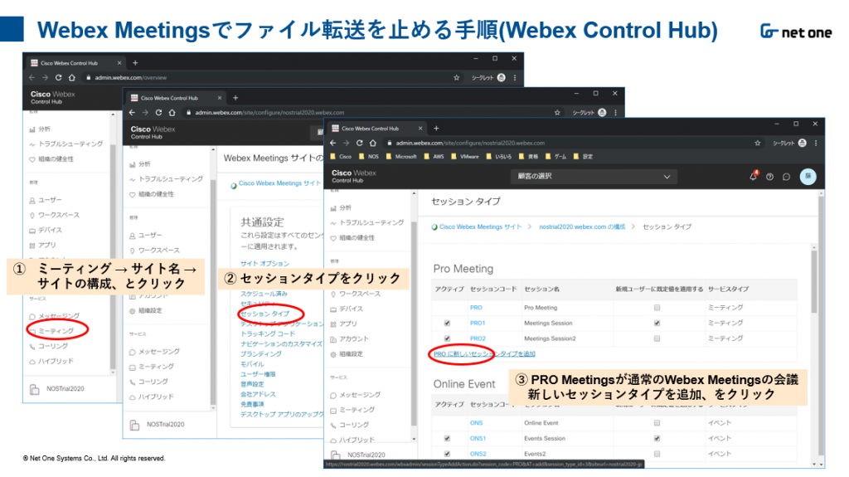Screen dimensions: 849x477
Task: Click ブランディング link in middle window
Action: [261, 354]
